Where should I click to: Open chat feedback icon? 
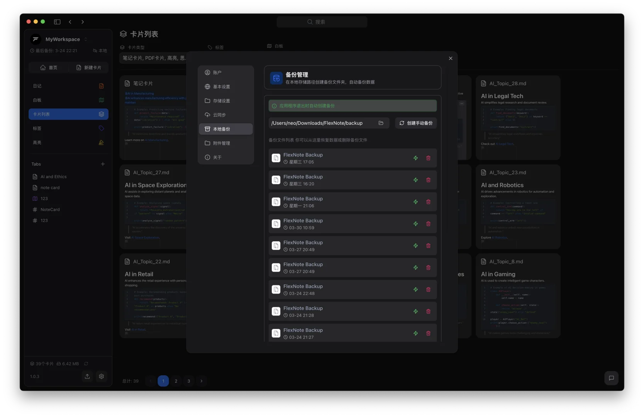[x=611, y=378]
